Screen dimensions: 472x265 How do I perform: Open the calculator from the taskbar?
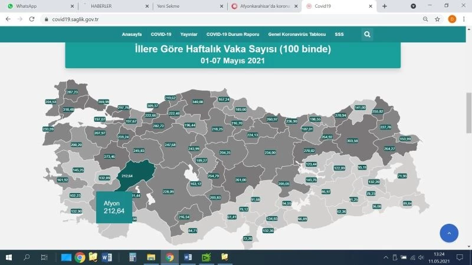(x=133, y=257)
